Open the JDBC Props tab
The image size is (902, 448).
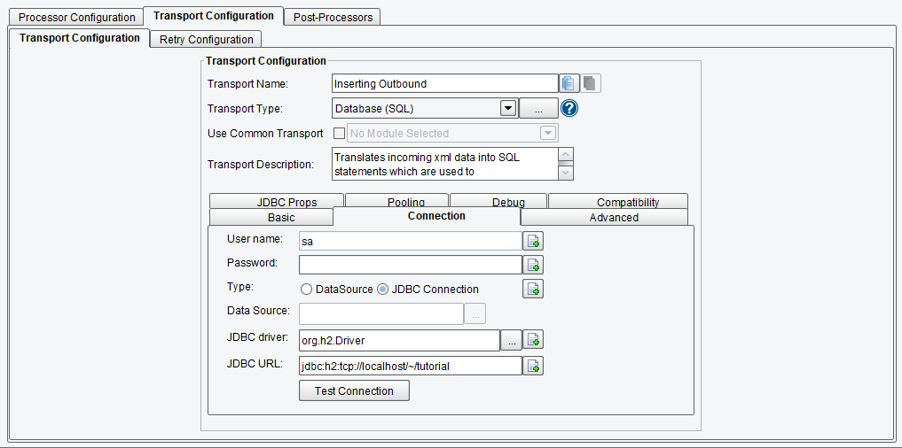point(277,201)
